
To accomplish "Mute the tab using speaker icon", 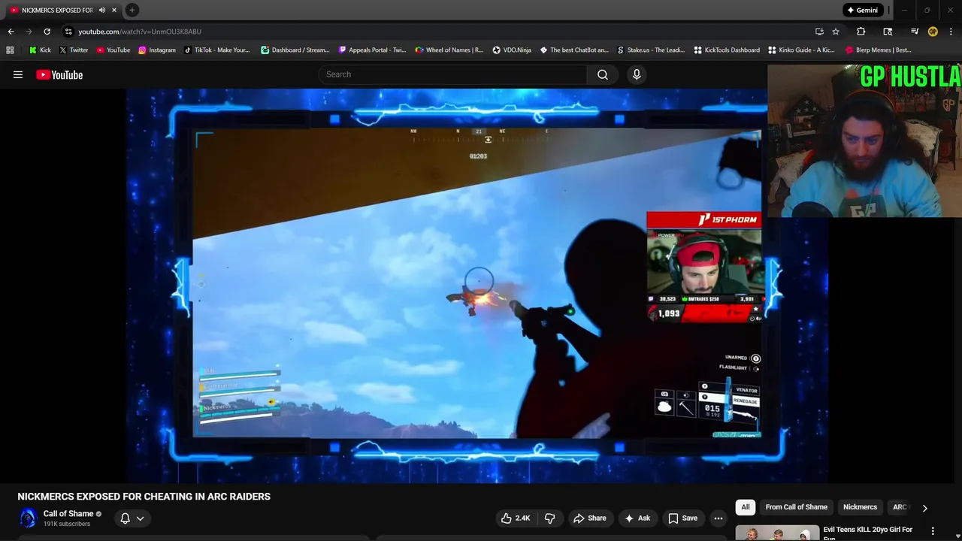I will point(101,10).
